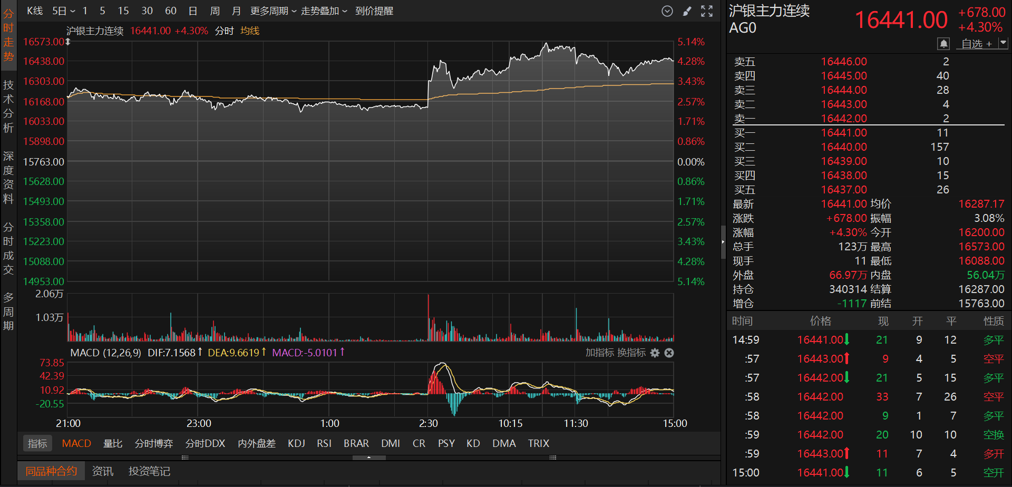Click 加指标 to add an indicator
The image size is (1012, 487).
(600, 353)
